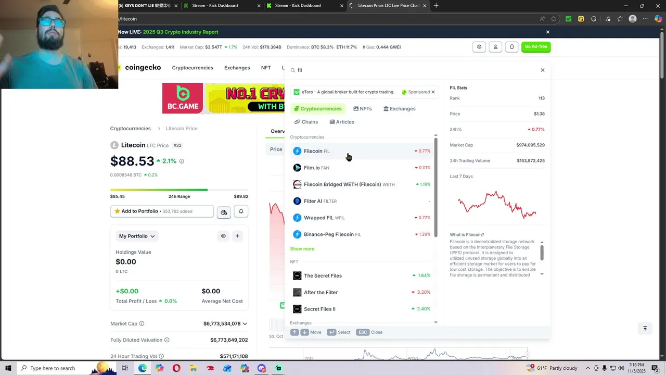Select Binance-Peg Filecoin search result

(362, 234)
